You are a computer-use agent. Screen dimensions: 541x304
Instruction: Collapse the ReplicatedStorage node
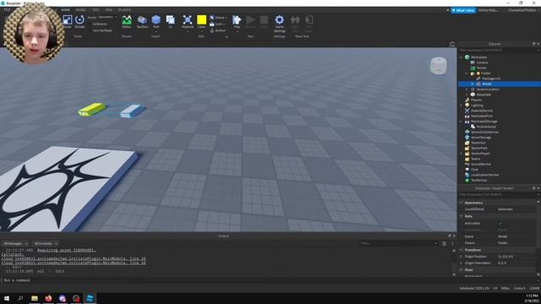[x=462, y=122]
